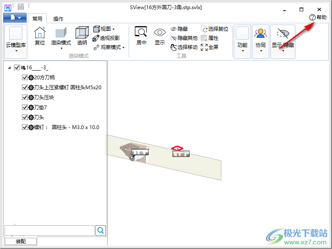Click 选择复位 selection reset tool
332x249 pixels.
(215, 29)
